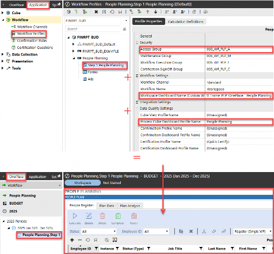Click the move down arrow icon
The width and height of the screenshot is (274, 254).
click(x=155, y=12)
